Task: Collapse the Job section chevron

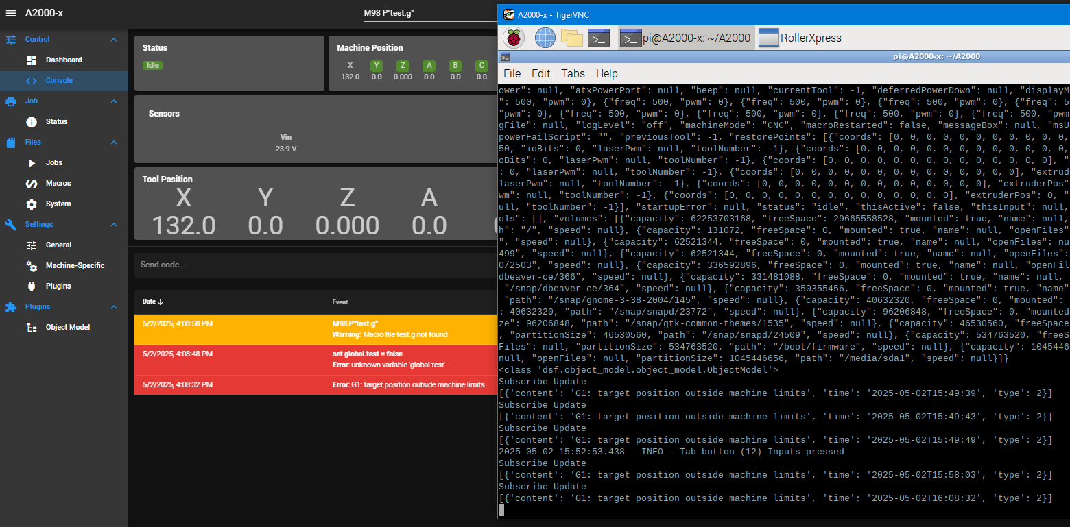Action: pos(114,101)
